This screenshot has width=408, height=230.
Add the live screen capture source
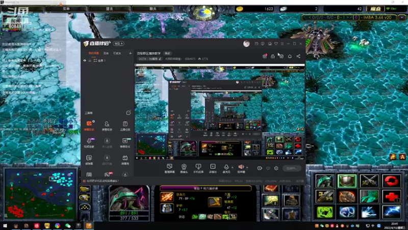tap(169, 168)
